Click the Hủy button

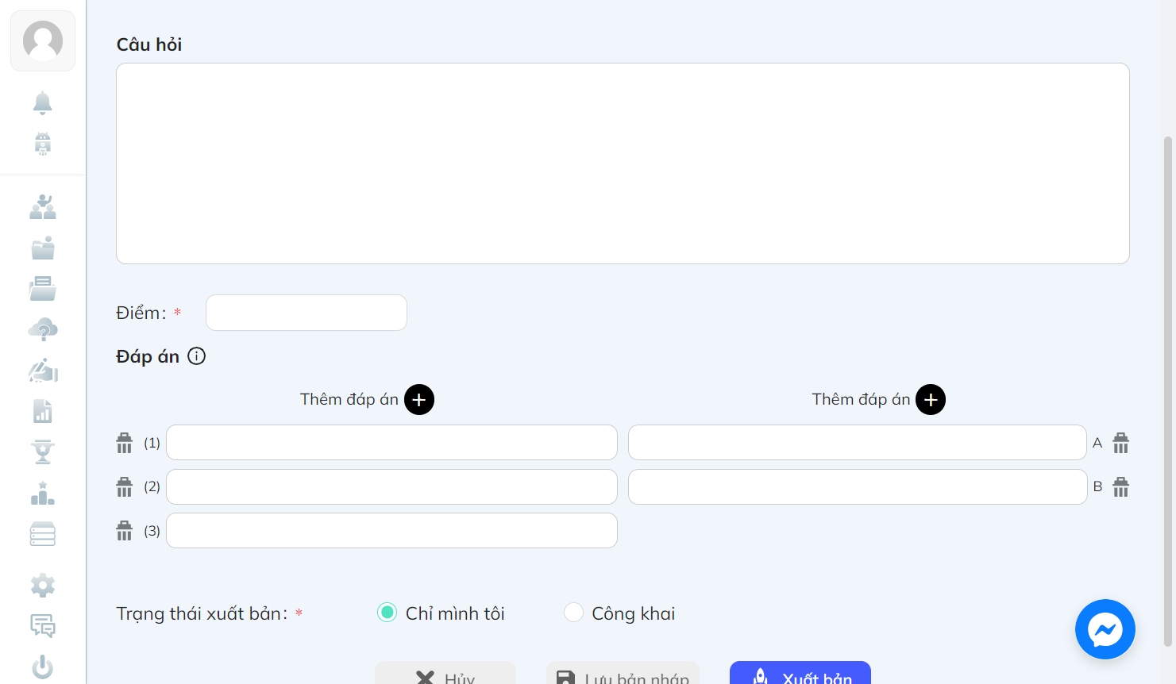click(x=445, y=673)
